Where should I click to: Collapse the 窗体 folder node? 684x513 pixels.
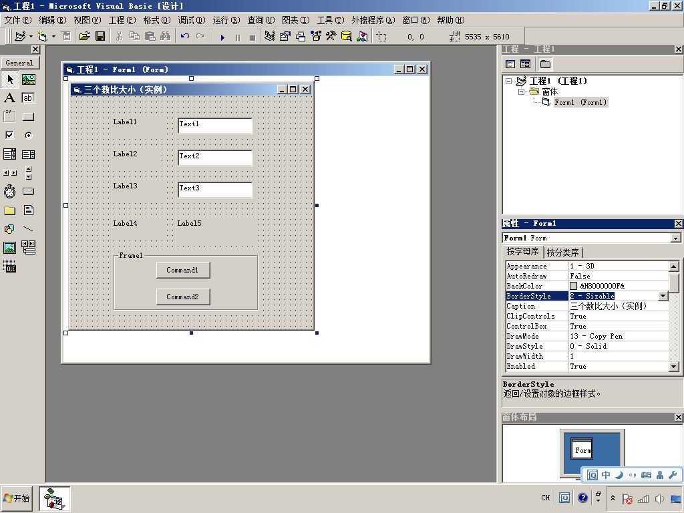[x=521, y=92]
